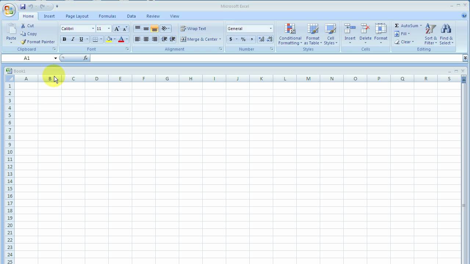Increase Decimal places
The height and width of the screenshot is (264, 470).
pyautogui.click(x=261, y=39)
